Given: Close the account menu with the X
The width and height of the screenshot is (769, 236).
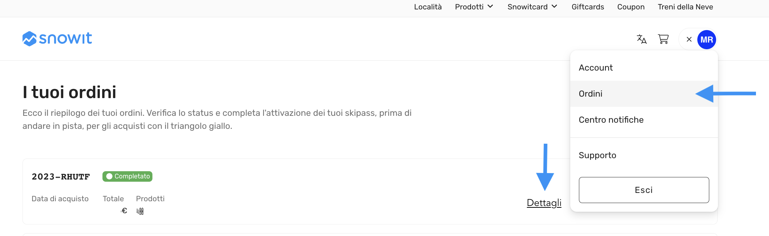Looking at the screenshot, I should click(x=689, y=39).
